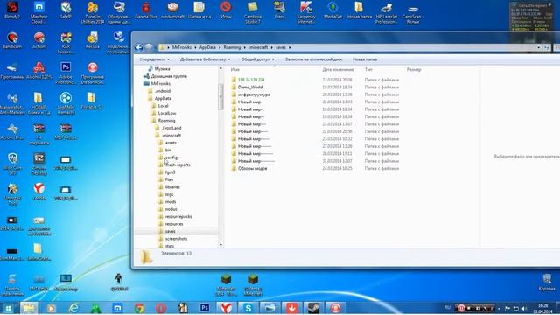Launch Kaspersky Internet Security desktop icon

click(x=306, y=12)
